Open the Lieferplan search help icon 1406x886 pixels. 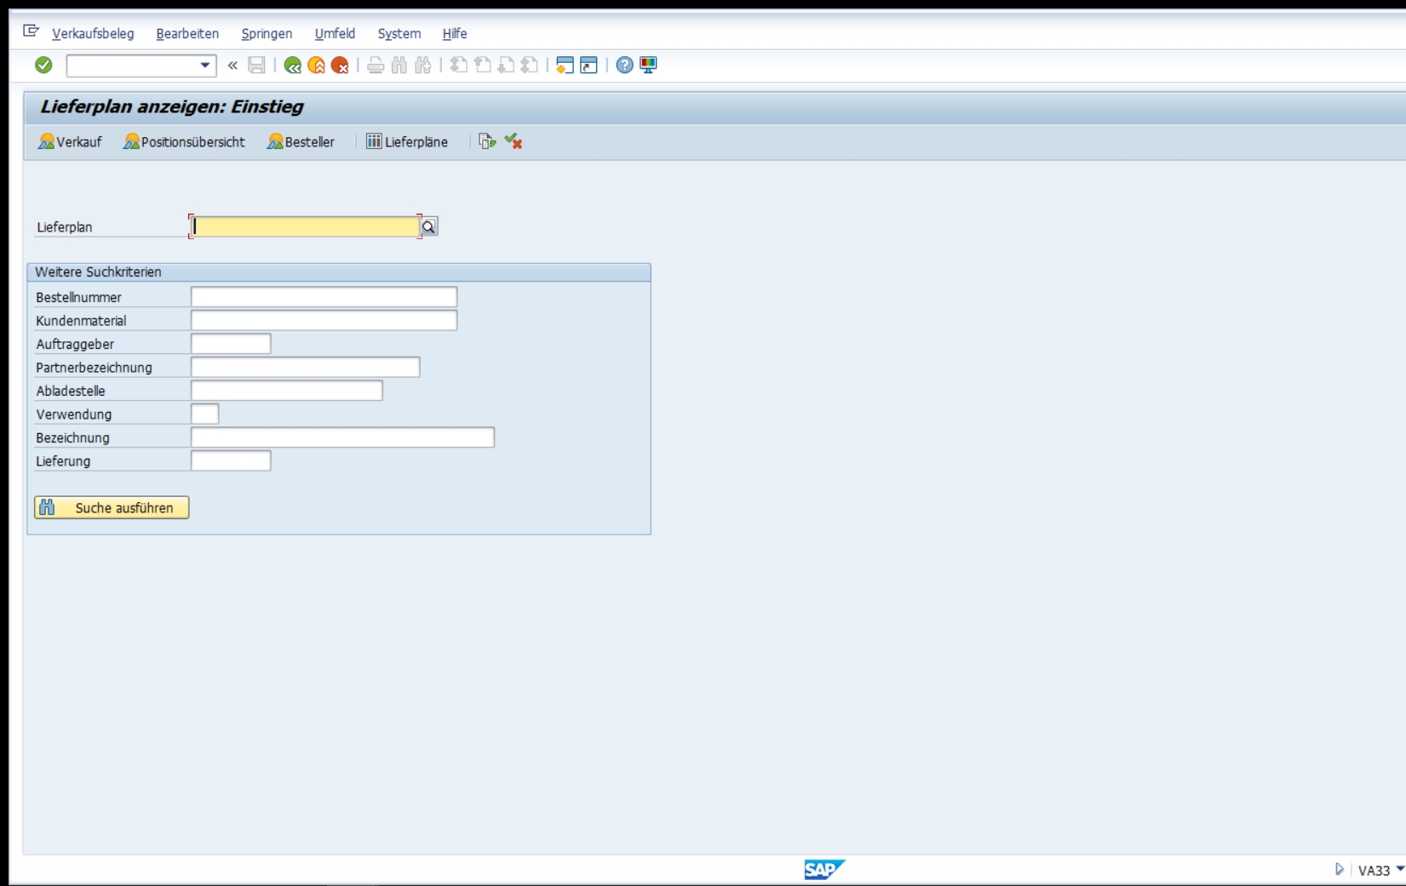(x=429, y=226)
